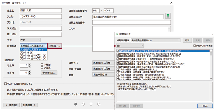Check フラット35基準:住宅の規格 row checkbox
This screenshot has width=215, height=110.
118,75
